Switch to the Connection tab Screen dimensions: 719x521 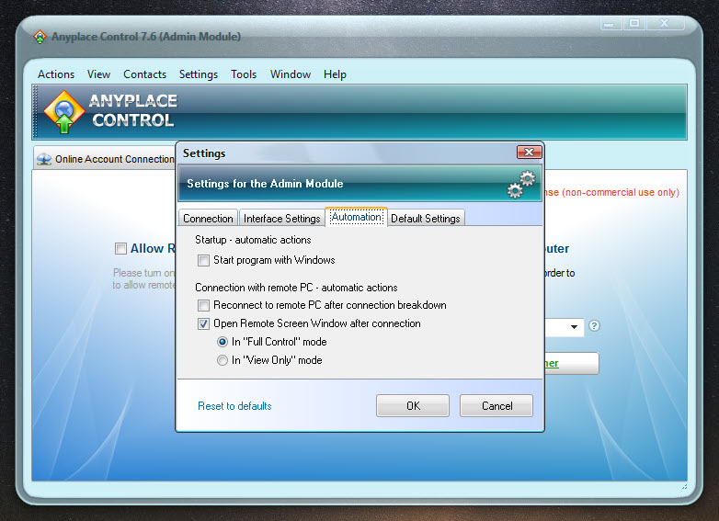(x=208, y=218)
